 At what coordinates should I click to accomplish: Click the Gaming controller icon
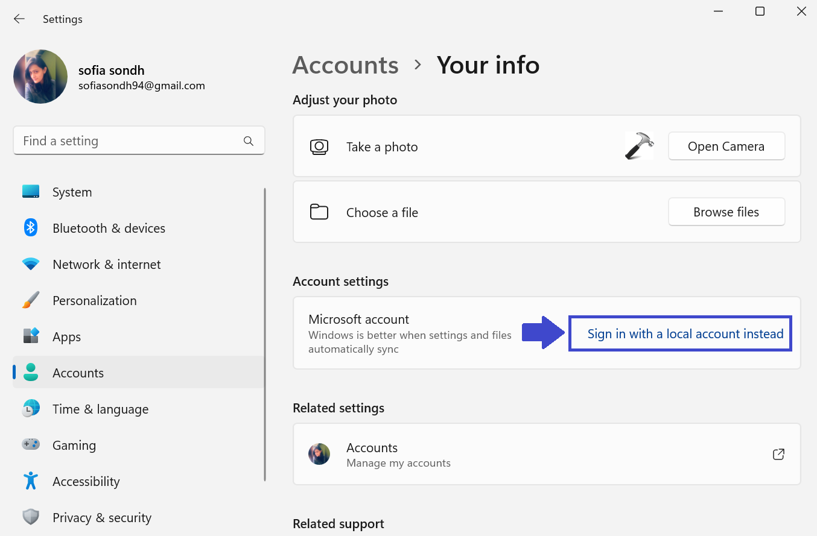[31, 445]
